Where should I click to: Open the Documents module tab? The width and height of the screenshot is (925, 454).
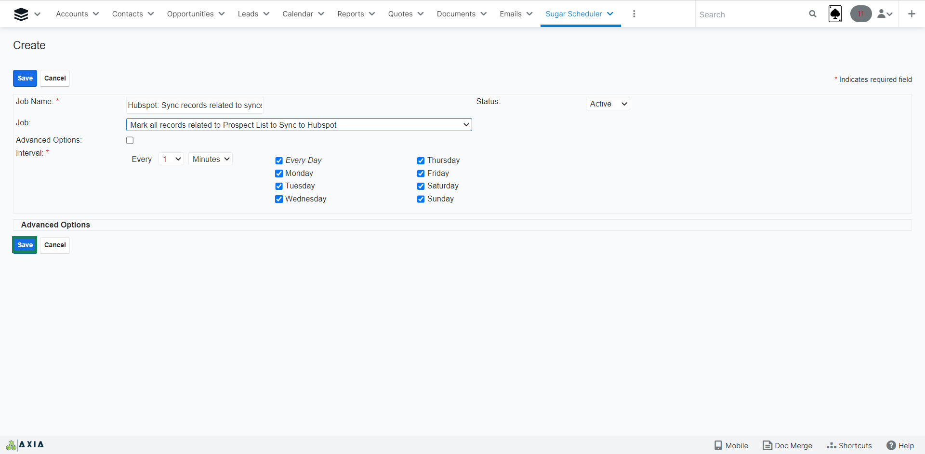(x=456, y=14)
